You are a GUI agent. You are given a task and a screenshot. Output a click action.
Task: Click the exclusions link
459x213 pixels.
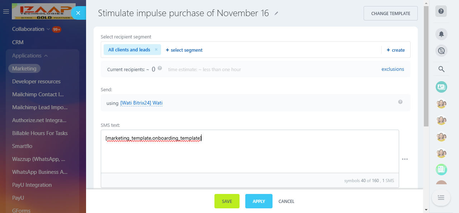tap(393, 69)
